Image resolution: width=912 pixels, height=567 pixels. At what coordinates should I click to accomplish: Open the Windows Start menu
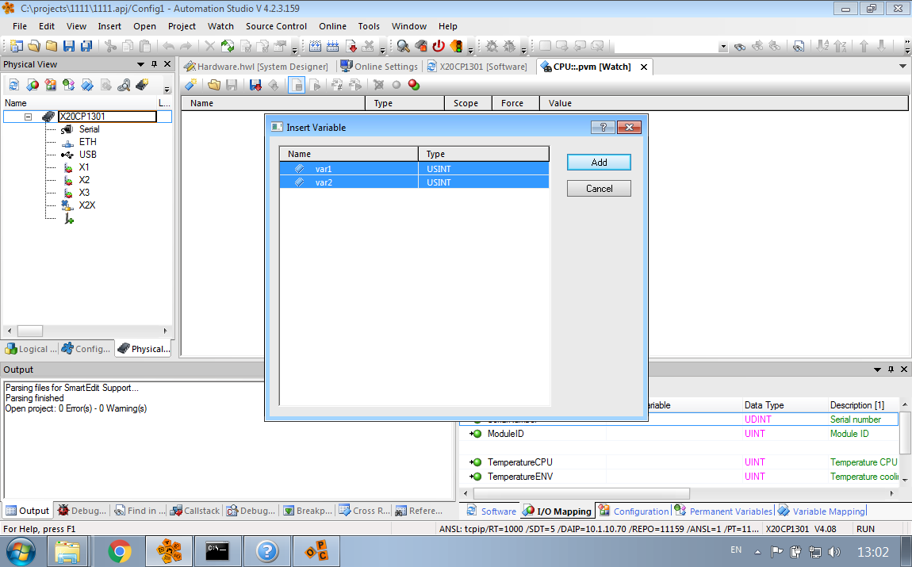tap(21, 551)
